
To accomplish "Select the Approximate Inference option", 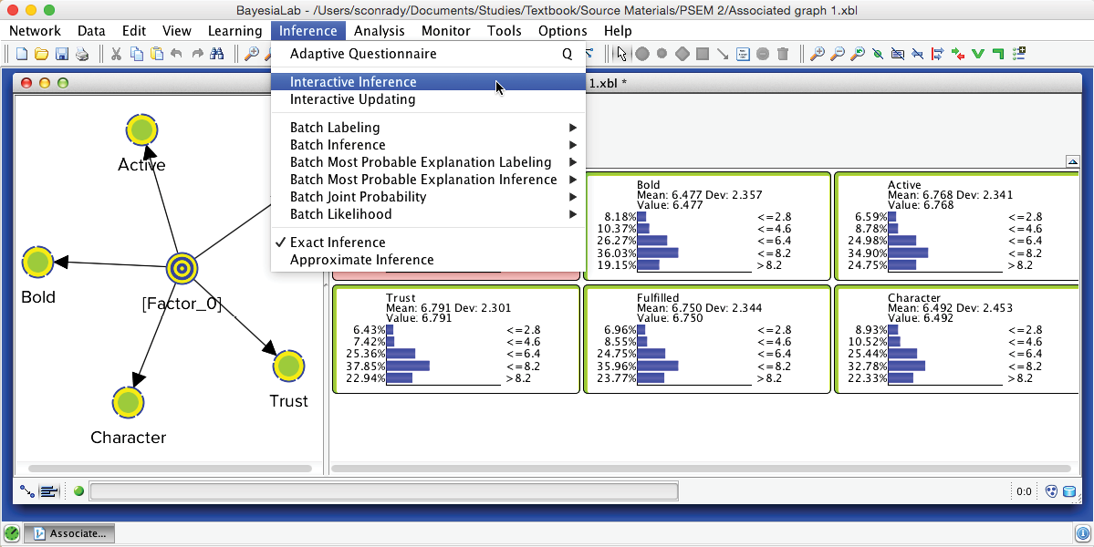I will pos(361,260).
